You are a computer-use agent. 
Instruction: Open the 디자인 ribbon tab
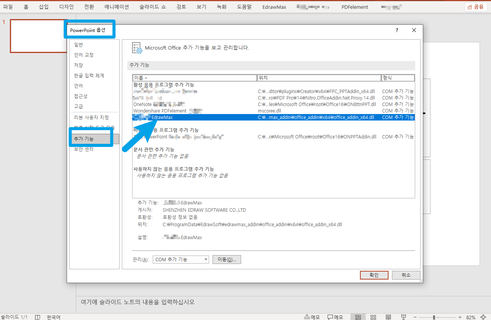coord(67,7)
